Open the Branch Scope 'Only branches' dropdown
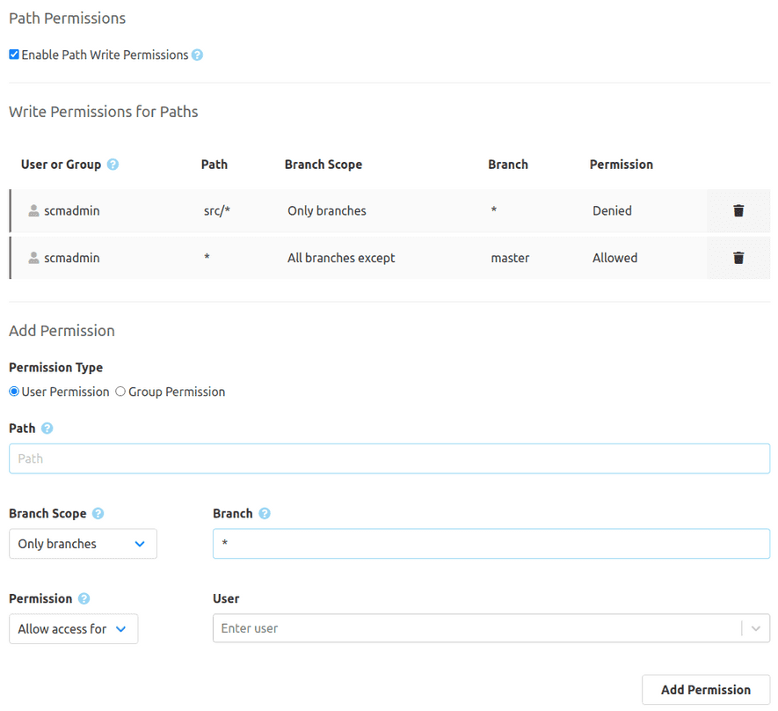 click(83, 544)
